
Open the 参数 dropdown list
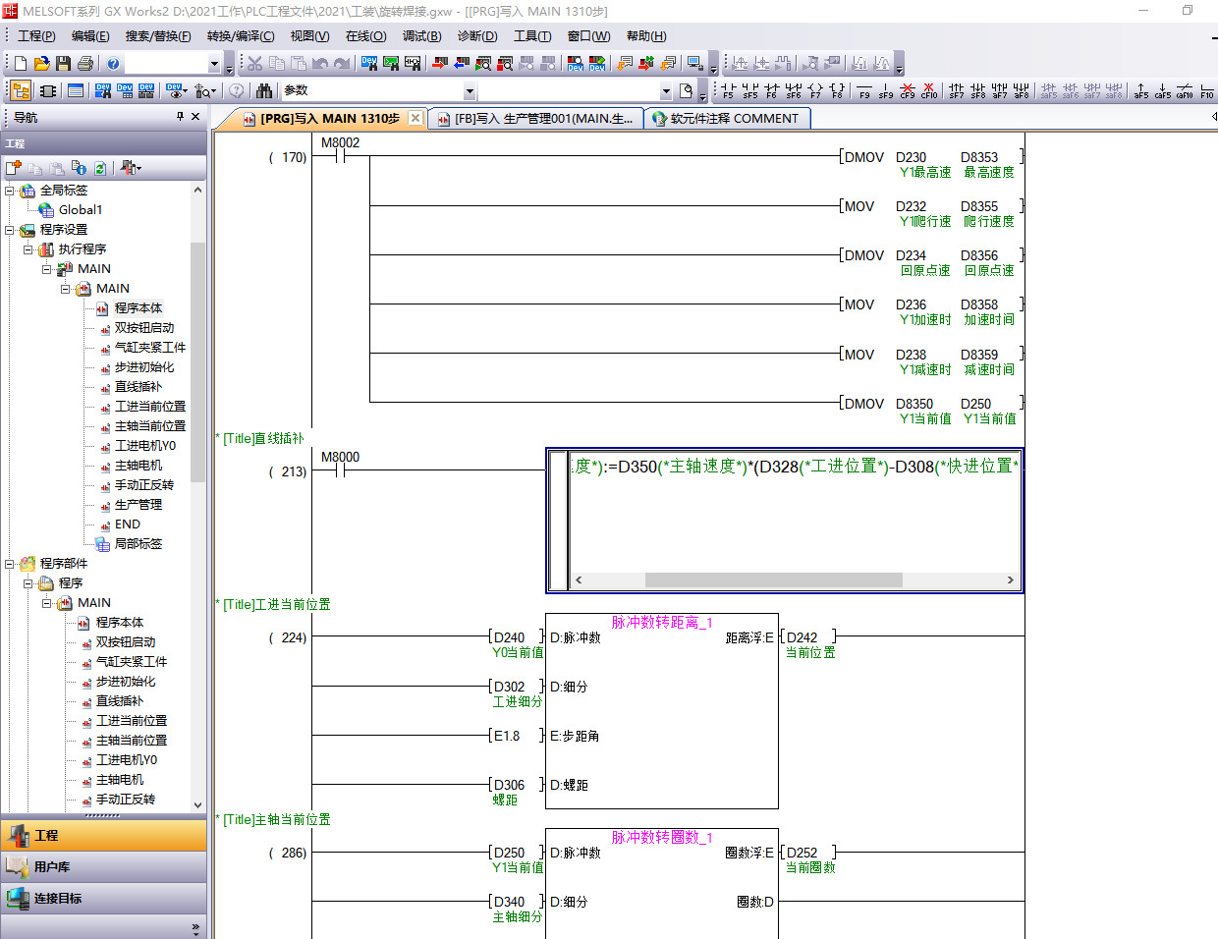tap(470, 91)
